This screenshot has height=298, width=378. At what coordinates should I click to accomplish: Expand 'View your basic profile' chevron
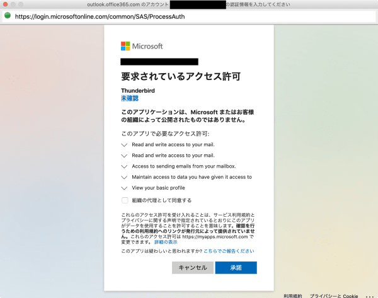[x=124, y=188]
